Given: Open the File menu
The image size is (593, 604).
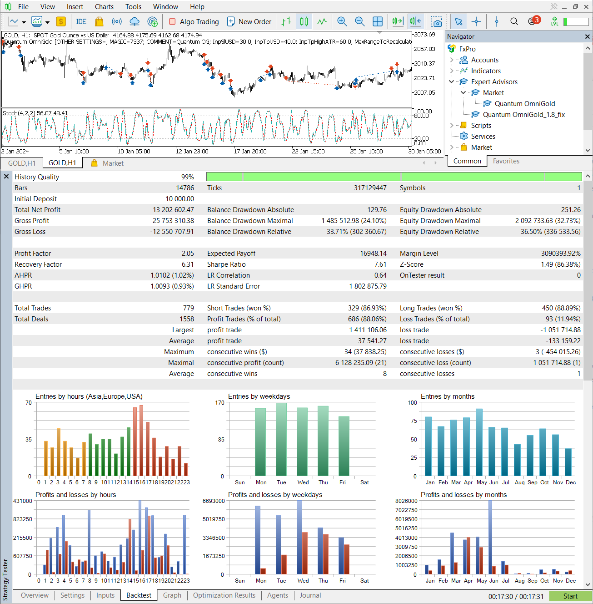Looking at the screenshot, I should pos(23,7).
